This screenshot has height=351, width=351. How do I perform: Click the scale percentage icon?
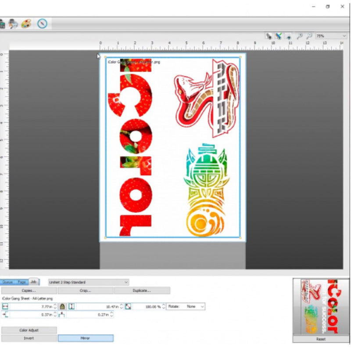point(128,306)
